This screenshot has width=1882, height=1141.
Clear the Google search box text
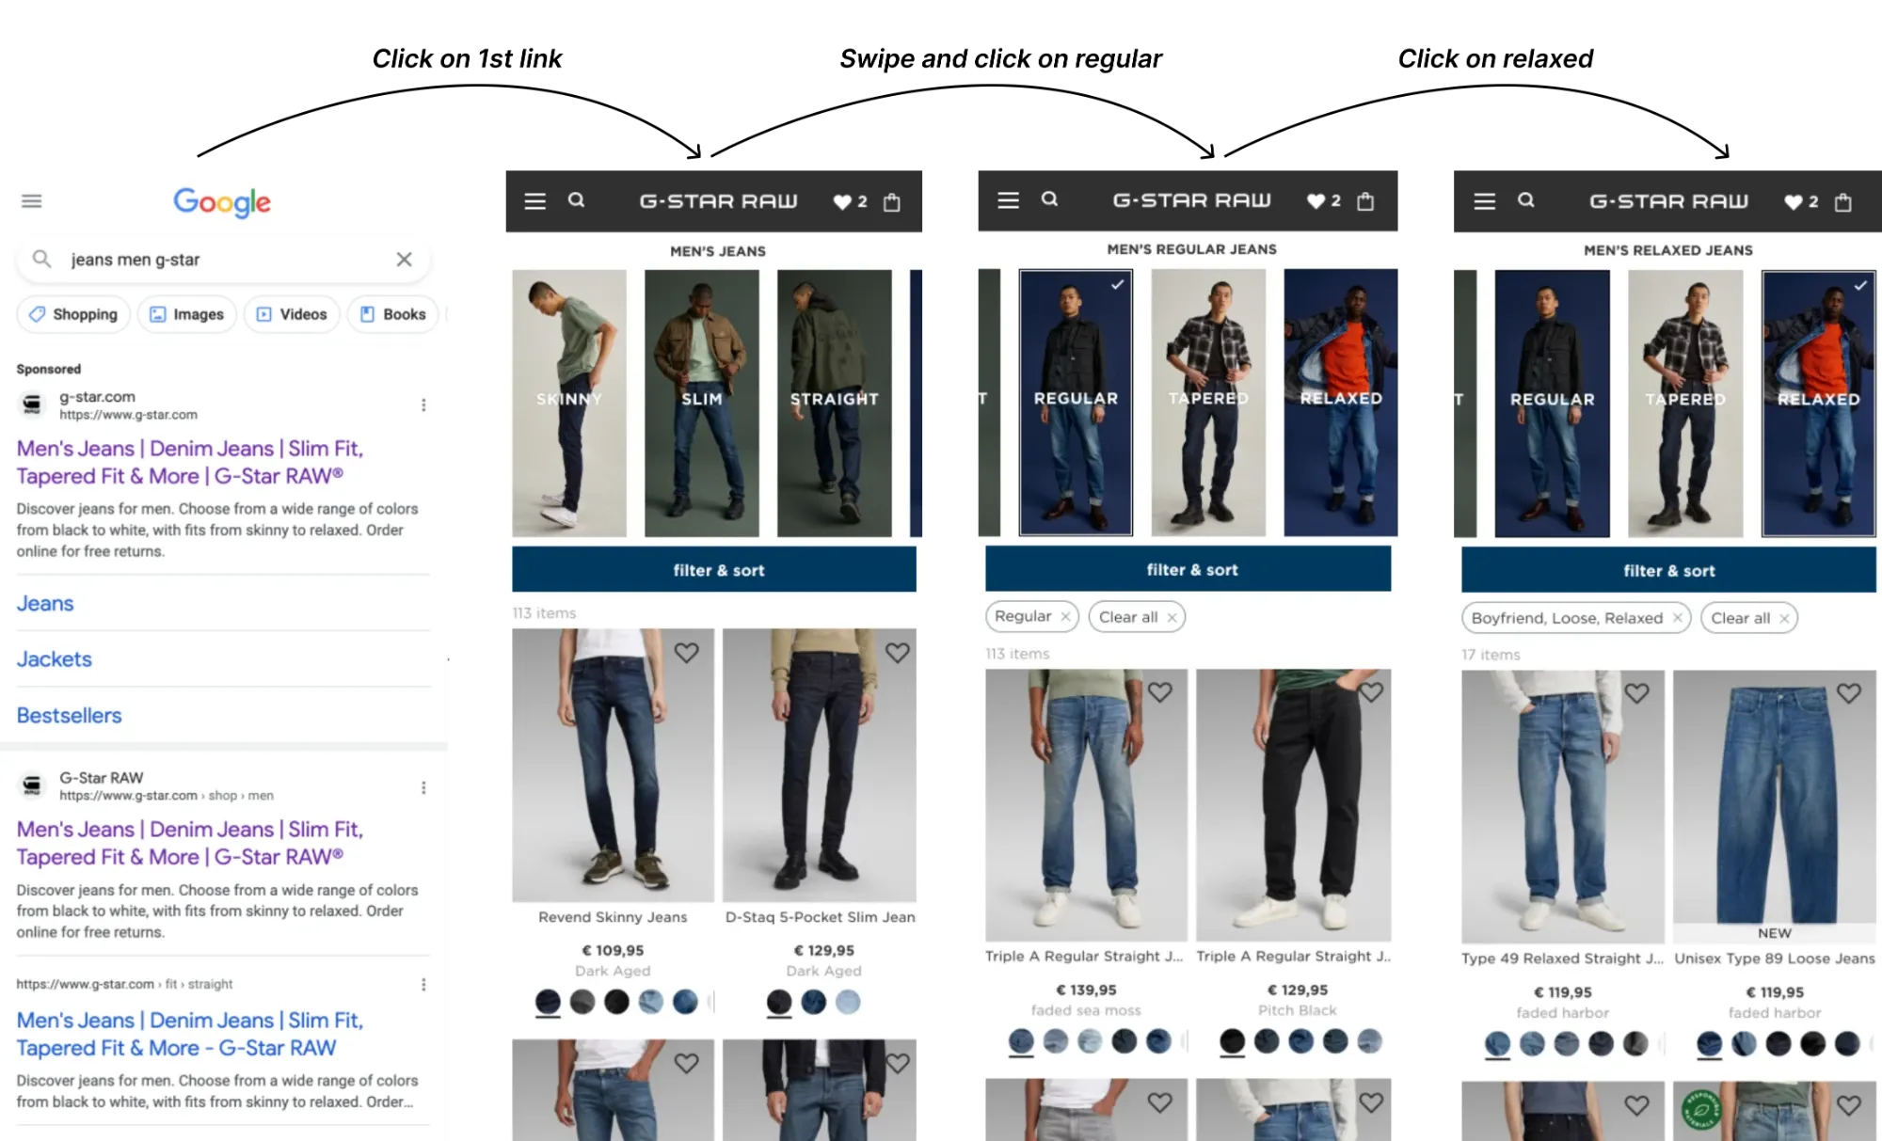[x=404, y=260]
